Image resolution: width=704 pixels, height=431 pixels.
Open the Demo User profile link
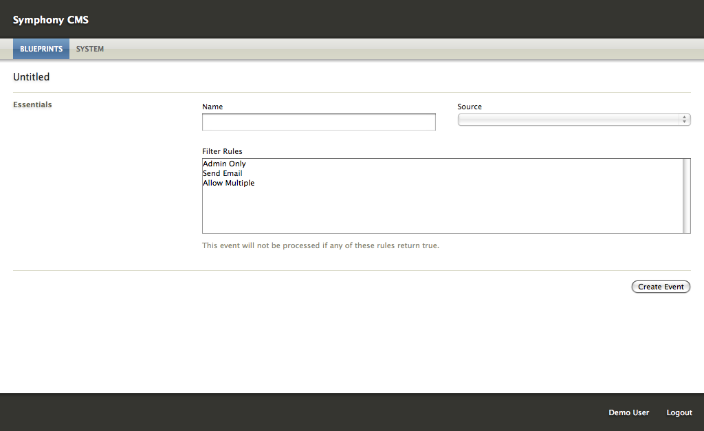[628, 412]
